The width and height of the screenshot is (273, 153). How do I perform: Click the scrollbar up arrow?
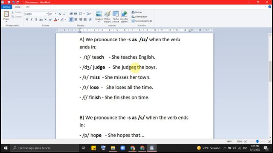(270, 35)
